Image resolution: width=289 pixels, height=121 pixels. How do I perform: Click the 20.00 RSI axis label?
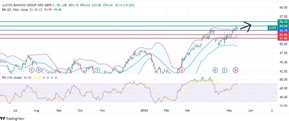point(283,106)
